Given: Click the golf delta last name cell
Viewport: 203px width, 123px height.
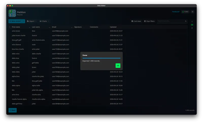Looking at the screenshot, I should coord(35,63).
